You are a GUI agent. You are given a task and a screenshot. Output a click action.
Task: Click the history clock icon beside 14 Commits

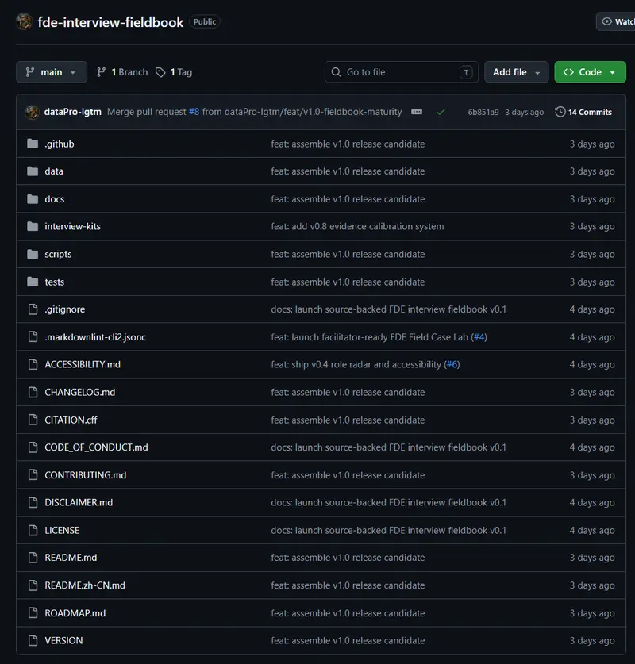[560, 112]
